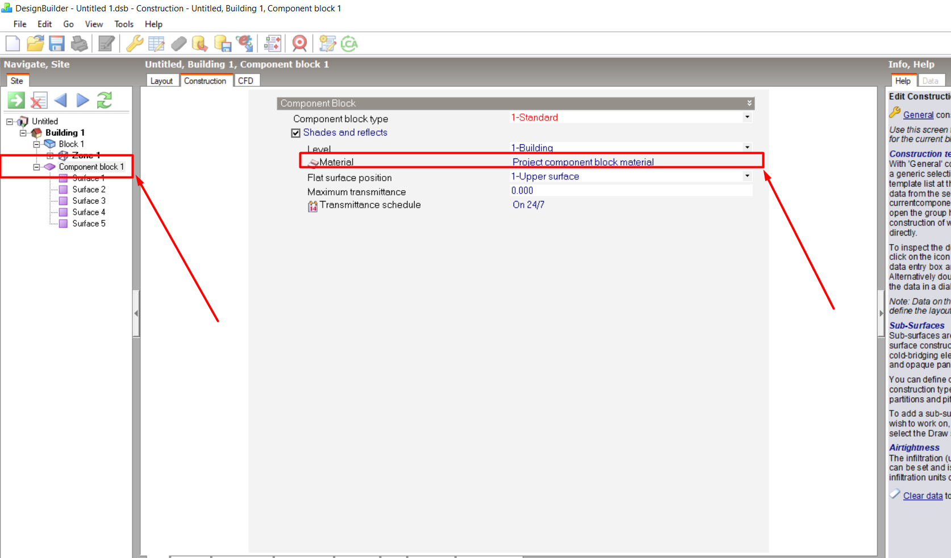
Task: Click the database with red arrow icon
Action: [x=199, y=44]
